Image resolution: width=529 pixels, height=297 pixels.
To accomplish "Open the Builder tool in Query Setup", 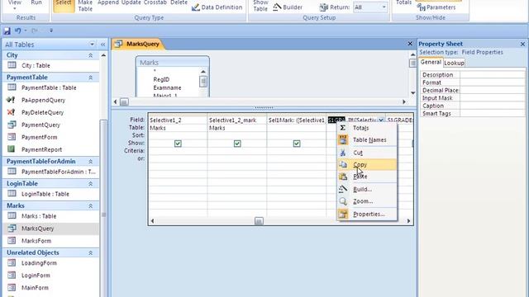I will coord(288,7).
